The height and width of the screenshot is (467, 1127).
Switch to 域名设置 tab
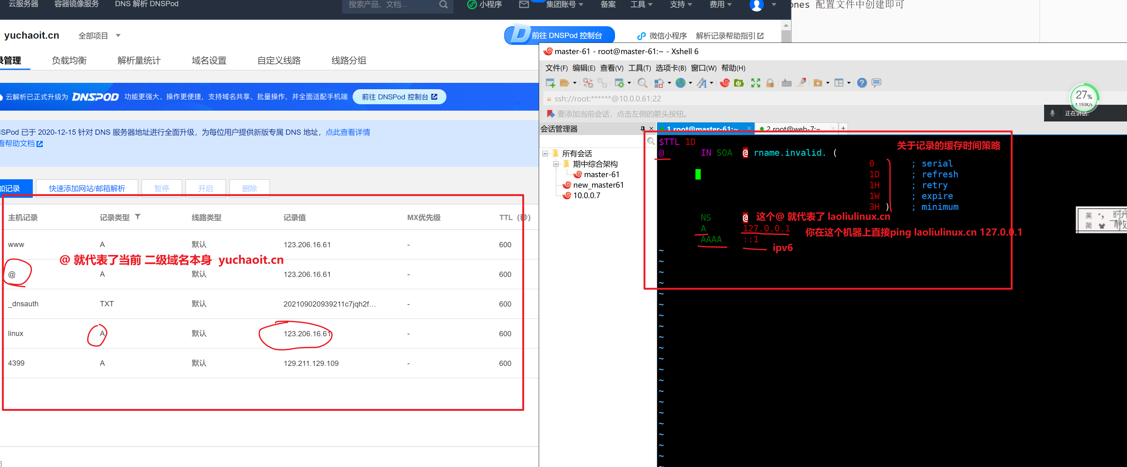209,60
